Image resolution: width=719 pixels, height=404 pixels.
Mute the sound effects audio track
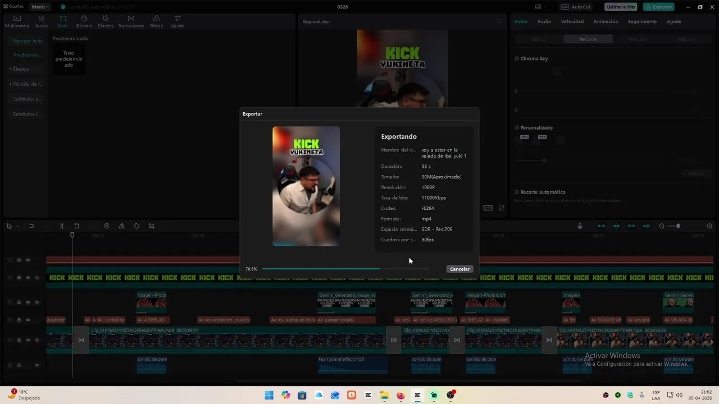37,365
